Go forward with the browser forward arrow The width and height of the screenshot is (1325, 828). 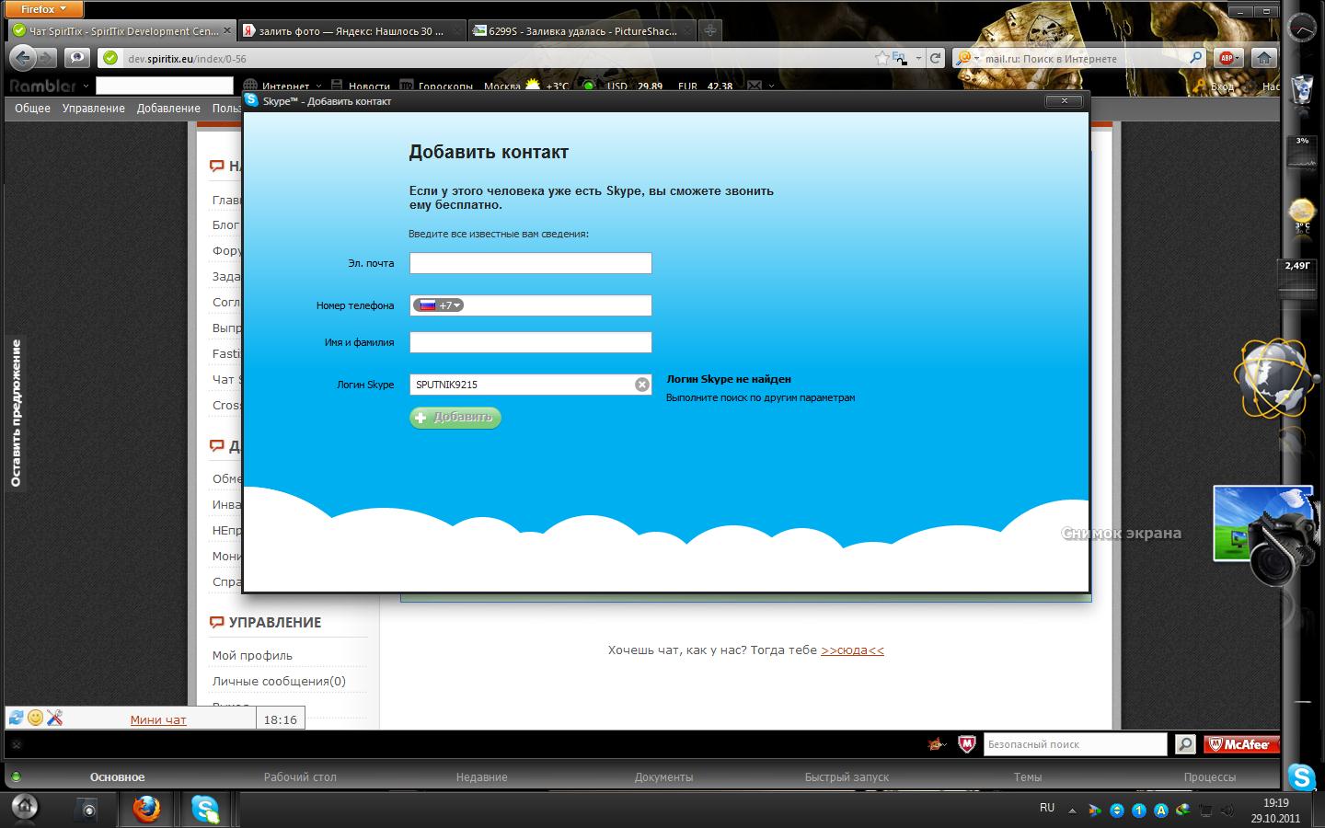click(x=46, y=58)
